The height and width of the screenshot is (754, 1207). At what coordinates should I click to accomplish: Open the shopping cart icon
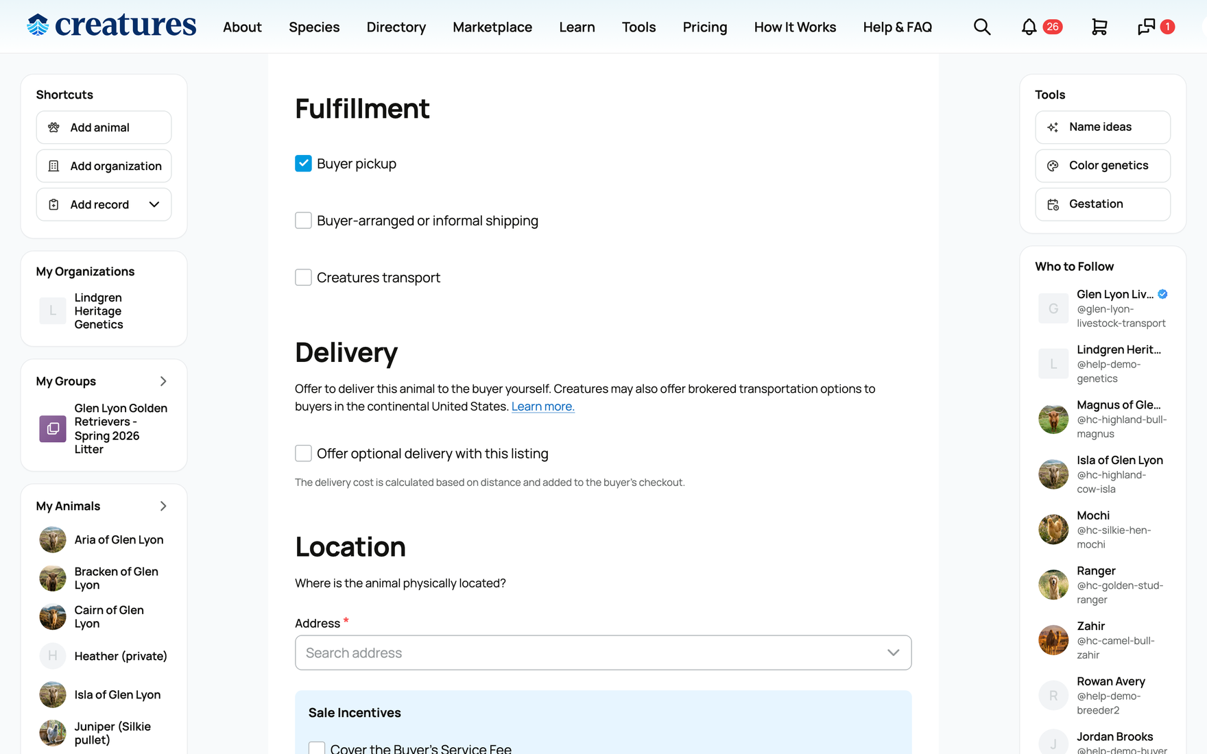[1099, 27]
